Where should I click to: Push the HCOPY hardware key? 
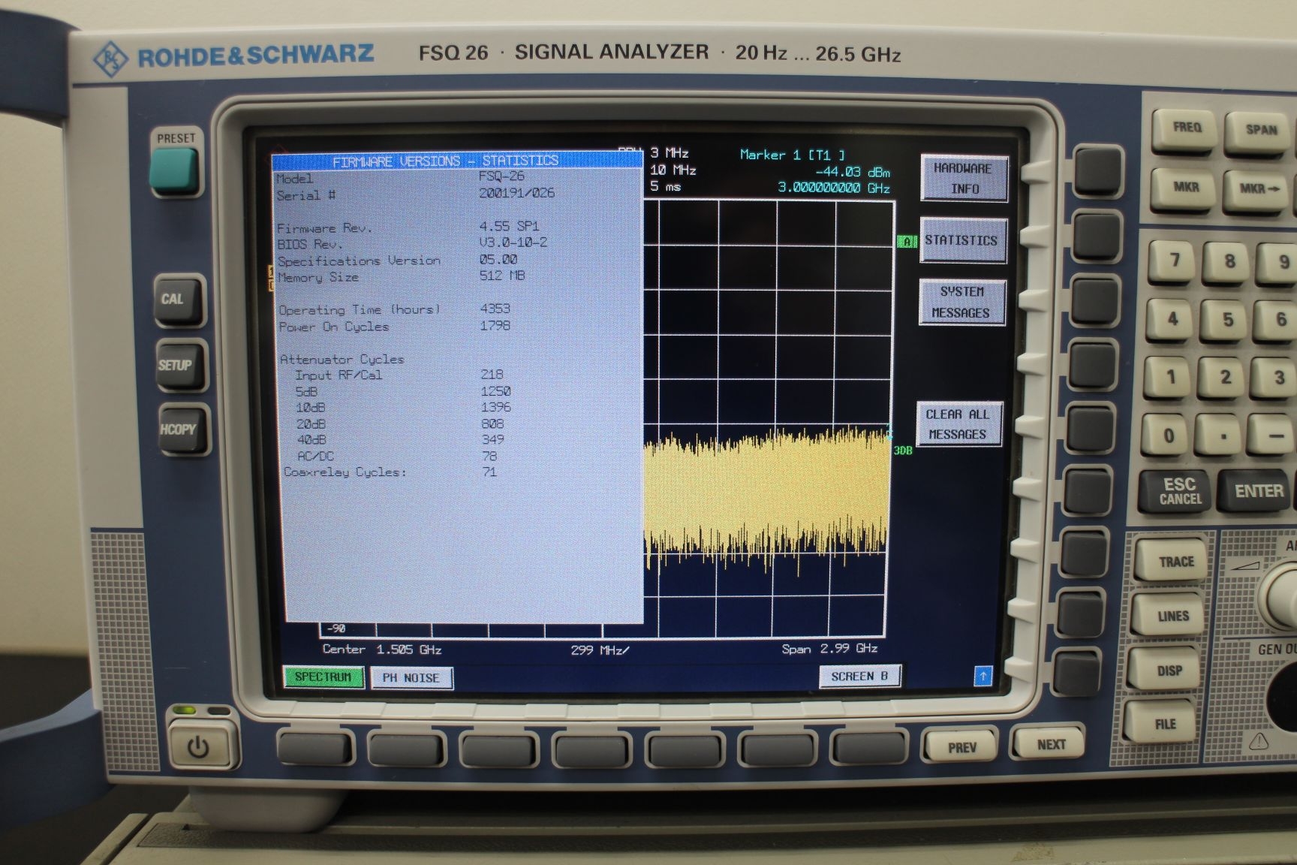(182, 429)
